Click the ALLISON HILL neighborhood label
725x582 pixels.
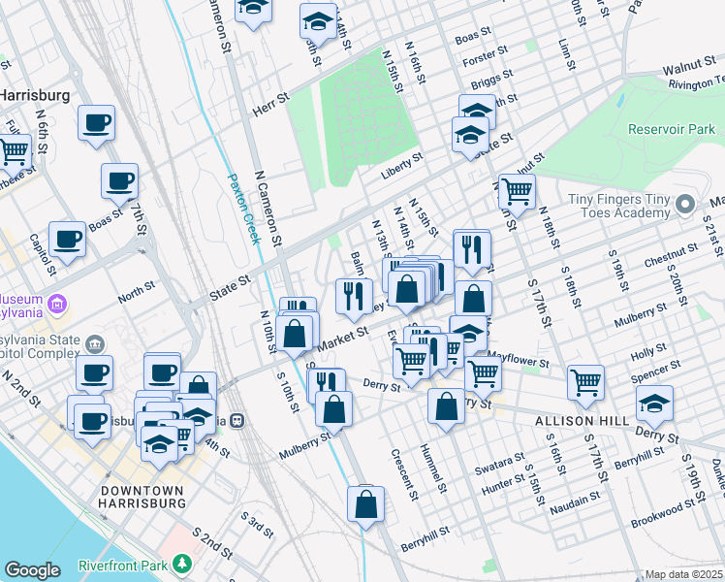(x=583, y=421)
